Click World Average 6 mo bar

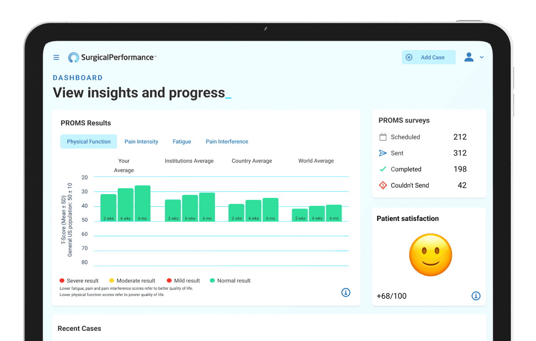click(334, 213)
